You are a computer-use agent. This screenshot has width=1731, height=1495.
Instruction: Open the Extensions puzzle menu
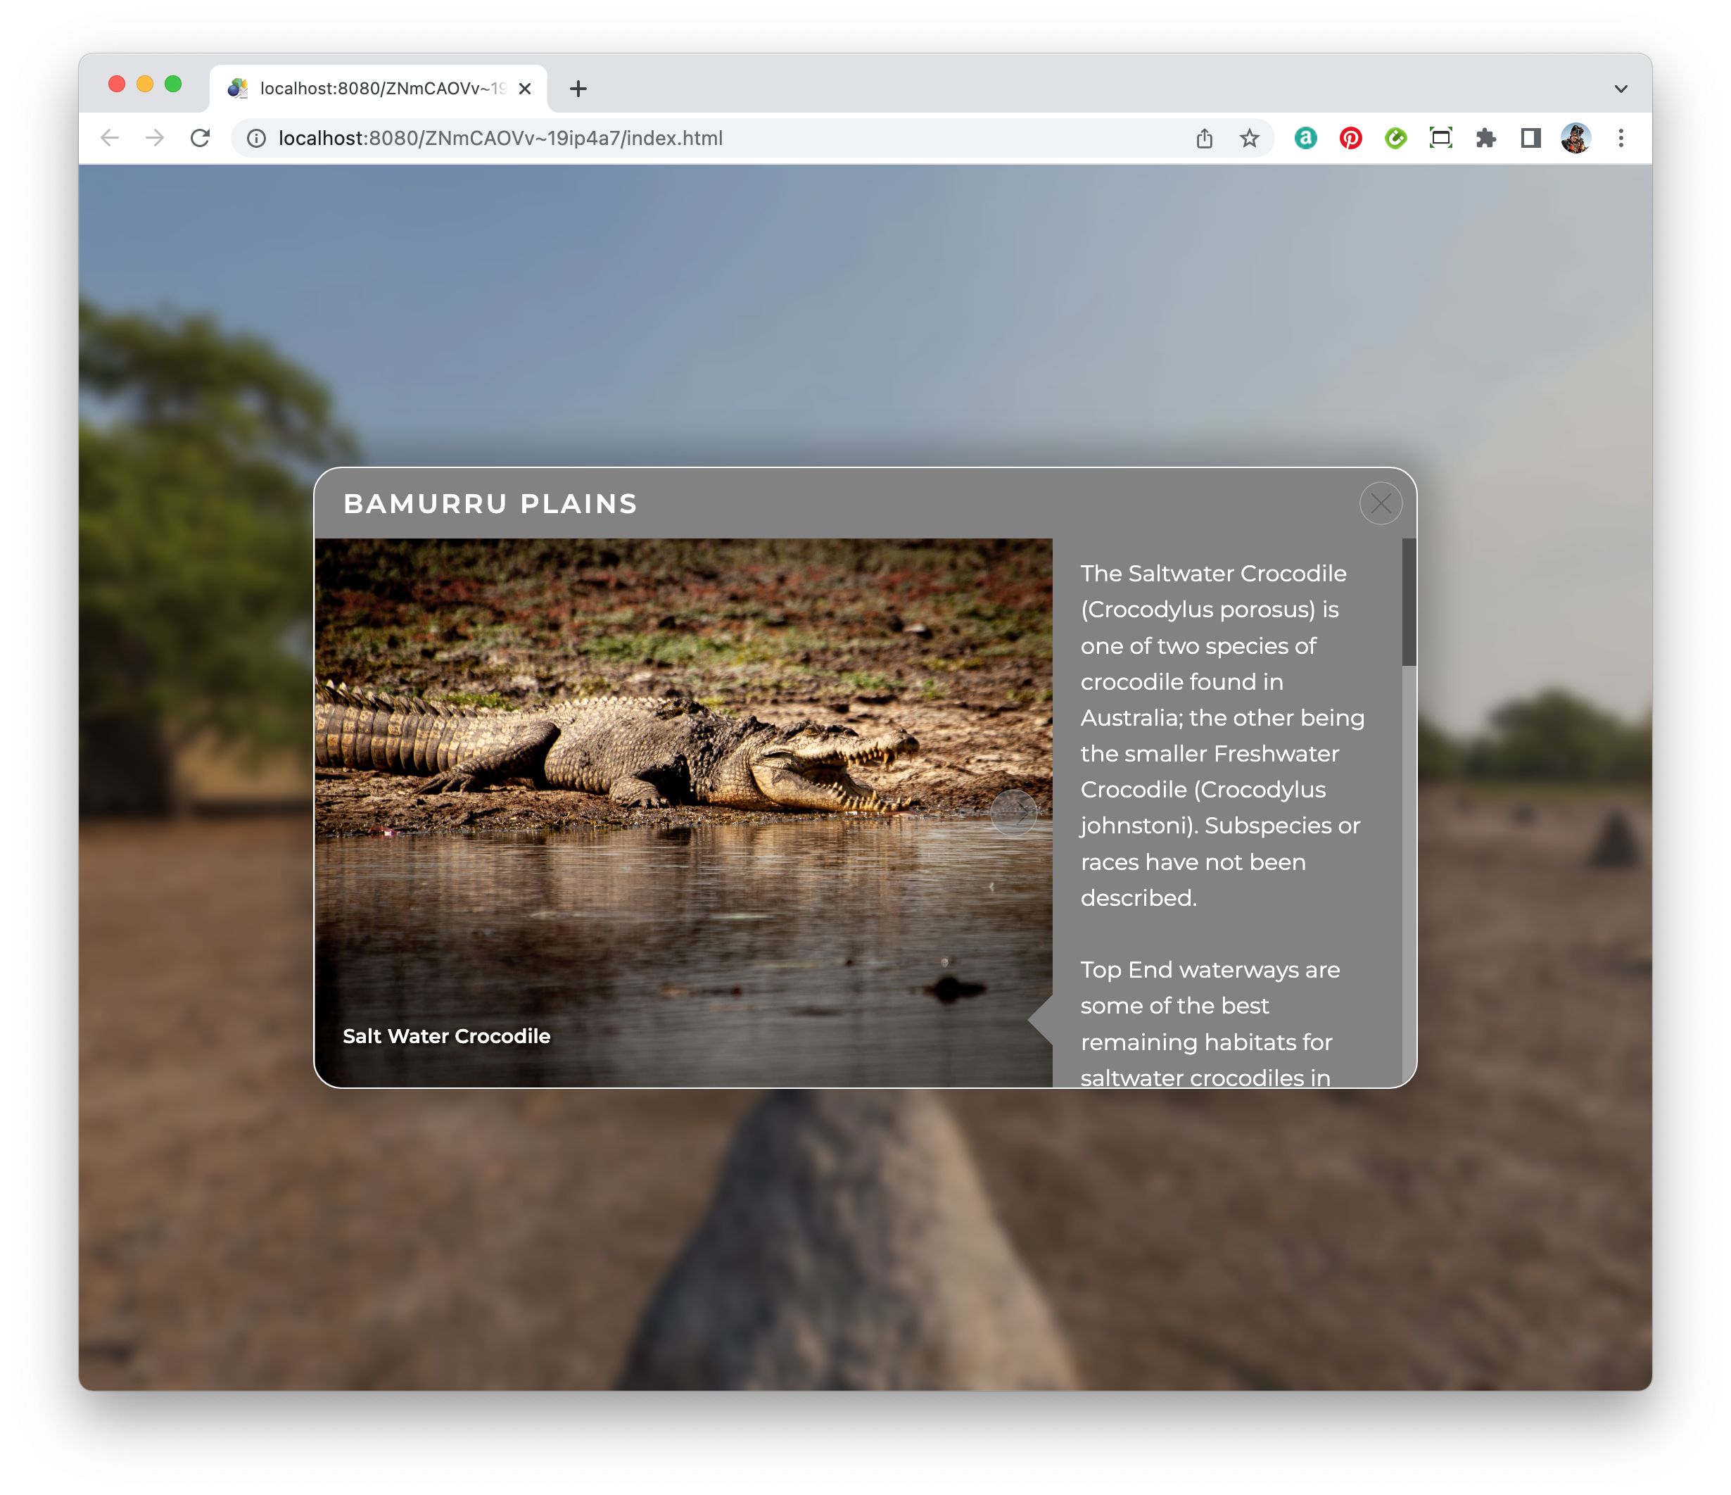[1485, 138]
